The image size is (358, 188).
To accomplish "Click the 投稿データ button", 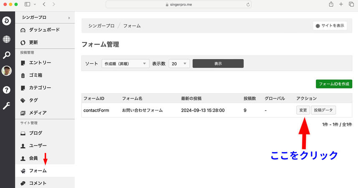I will click(324, 110).
